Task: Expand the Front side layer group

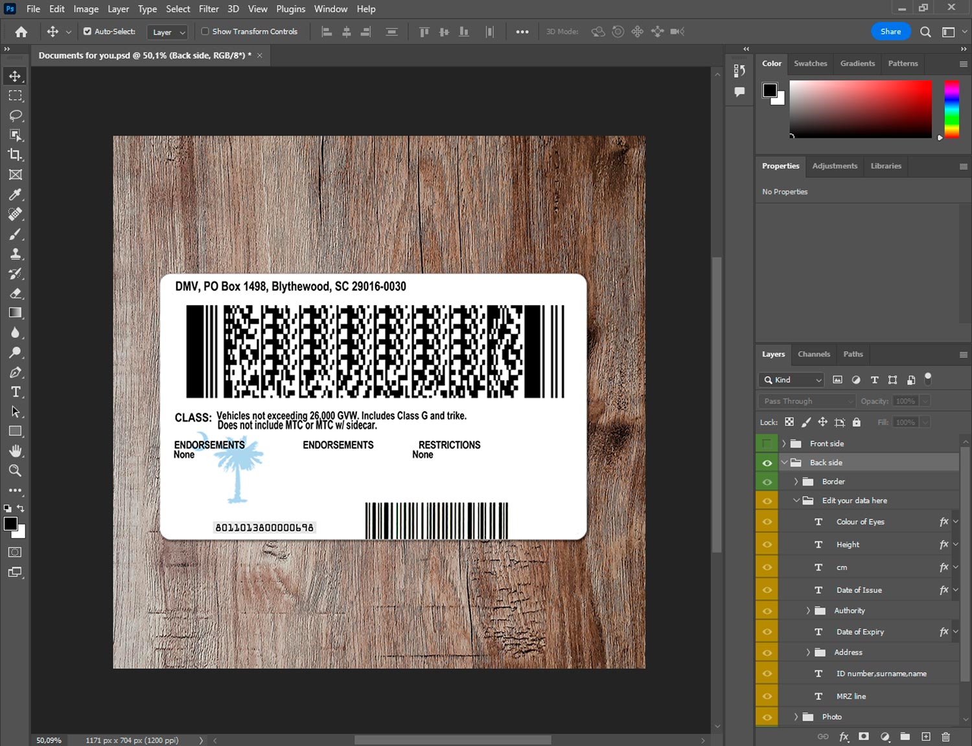Action: coord(783,444)
